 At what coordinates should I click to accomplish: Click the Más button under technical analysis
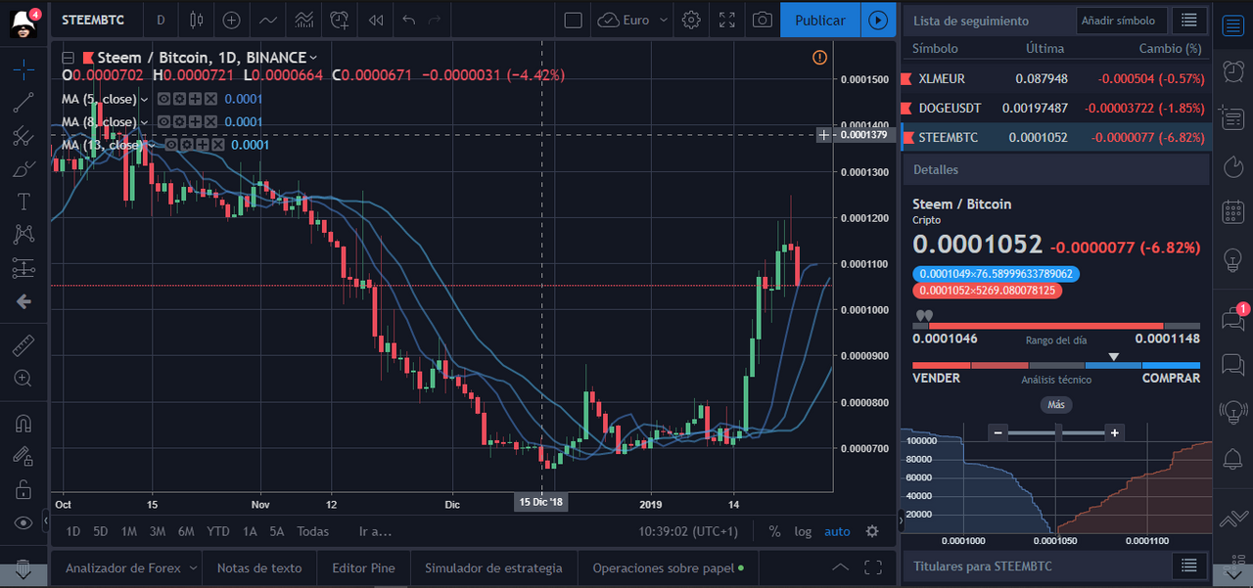coord(1055,404)
